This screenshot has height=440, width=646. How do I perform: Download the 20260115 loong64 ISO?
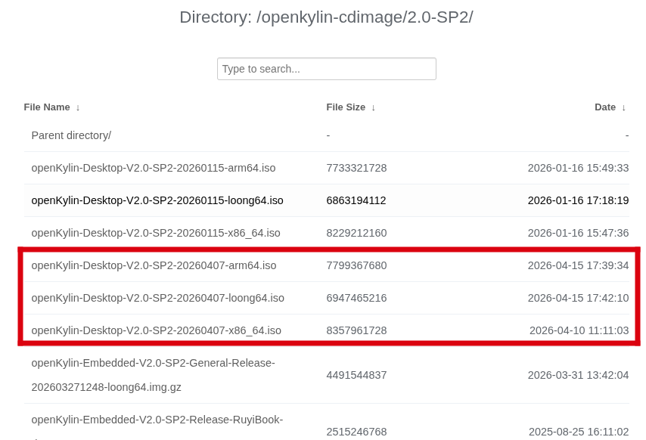pyautogui.click(x=157, y=200)
